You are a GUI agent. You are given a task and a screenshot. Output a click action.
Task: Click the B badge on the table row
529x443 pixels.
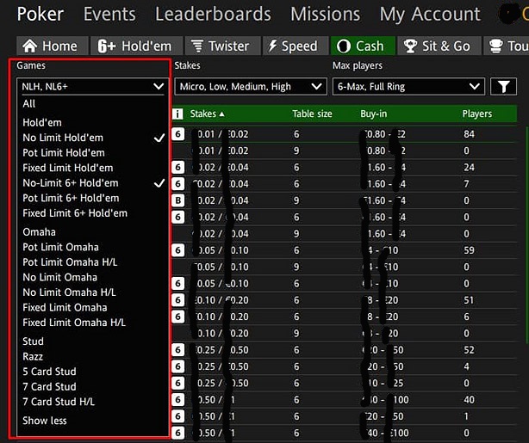[178, 200]
